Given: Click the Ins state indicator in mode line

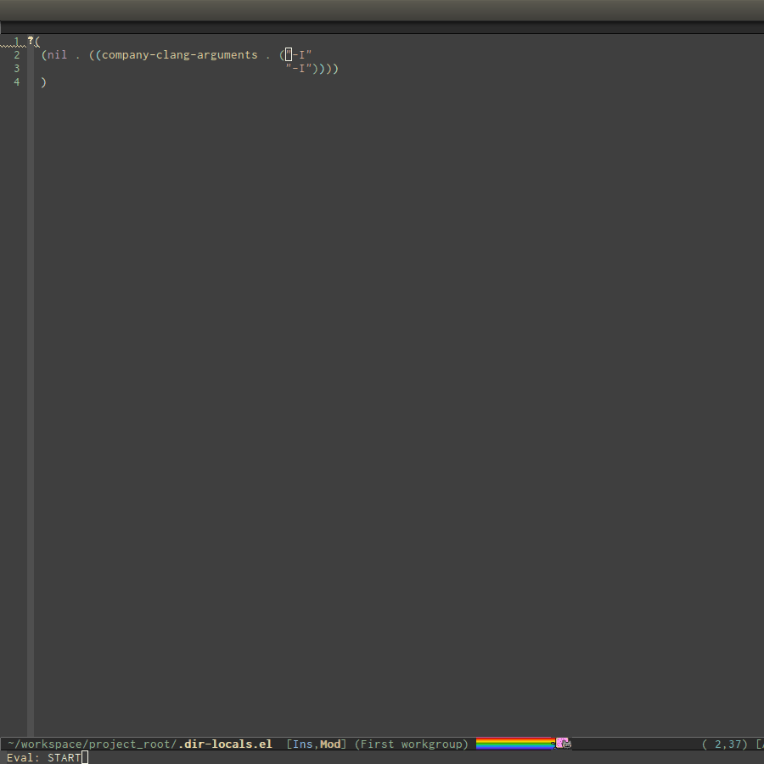Looking at the screenshot, I should (x=302, y=744).
